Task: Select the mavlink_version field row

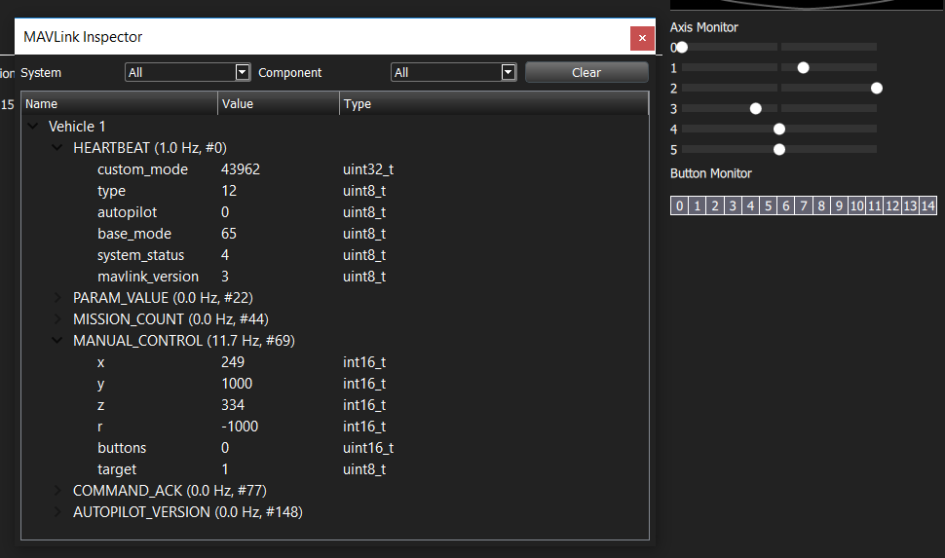Action: click(335, 276)
